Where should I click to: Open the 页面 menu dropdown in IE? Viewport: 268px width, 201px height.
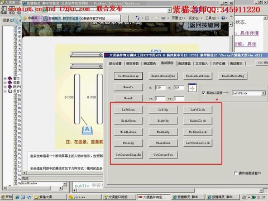coord(178,18)
